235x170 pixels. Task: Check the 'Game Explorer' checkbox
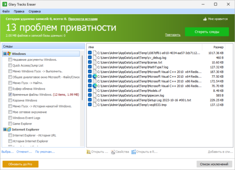point(10,124)
